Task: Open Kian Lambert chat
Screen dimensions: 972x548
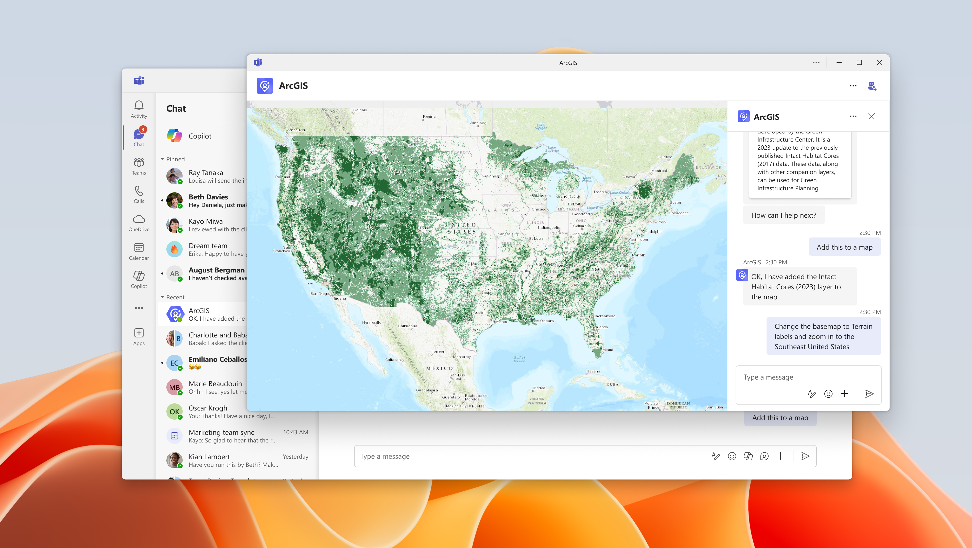Action: (237, 460)
